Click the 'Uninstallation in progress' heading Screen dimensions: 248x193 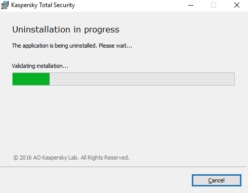pyautogui.click(x=66, y=30)
